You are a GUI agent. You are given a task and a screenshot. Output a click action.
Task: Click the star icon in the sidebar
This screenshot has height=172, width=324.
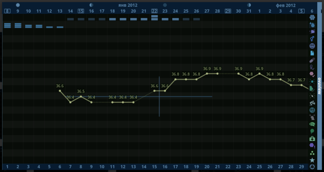pyautogui.click(x=312, y=160)
